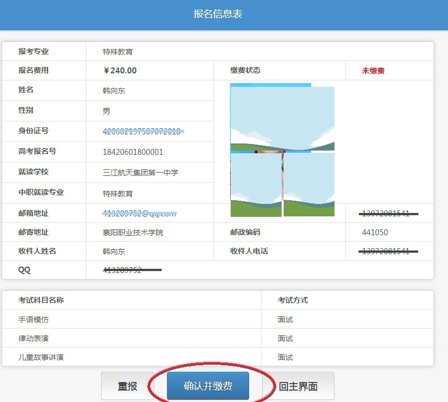Screen dimensions: 448x402
Task: Click the mailing address 襄阳职业技术学院
Action: (133, 233)
